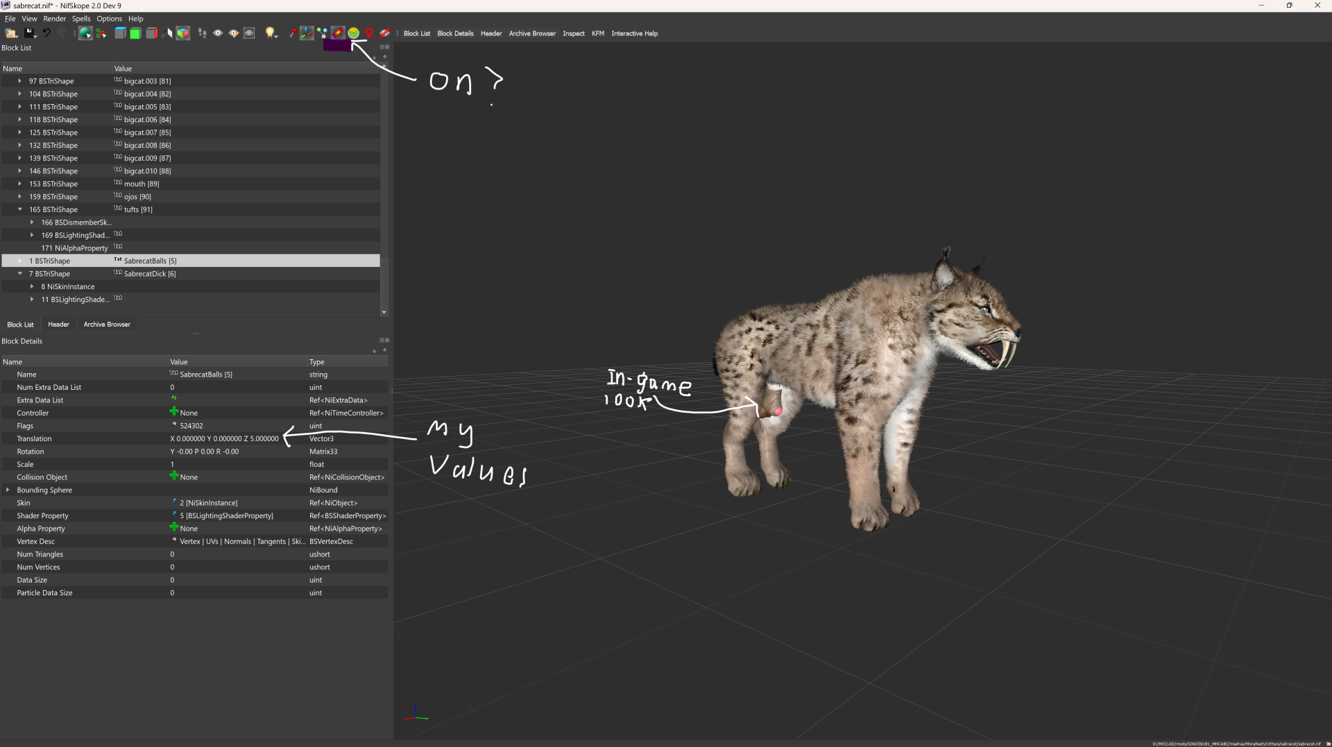Add Alpha Property via green plus
This screenshot has width=1332, height=747.
pos(174,528)
